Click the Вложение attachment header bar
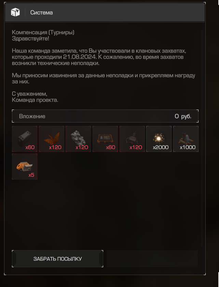The width and height of the screenshot is (219, 287). point(105,116)
